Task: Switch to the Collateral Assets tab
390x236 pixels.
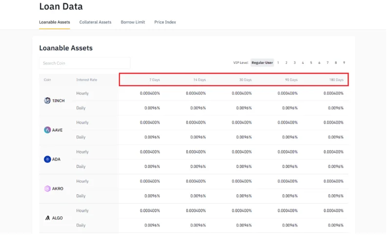Action: (95, 22)
